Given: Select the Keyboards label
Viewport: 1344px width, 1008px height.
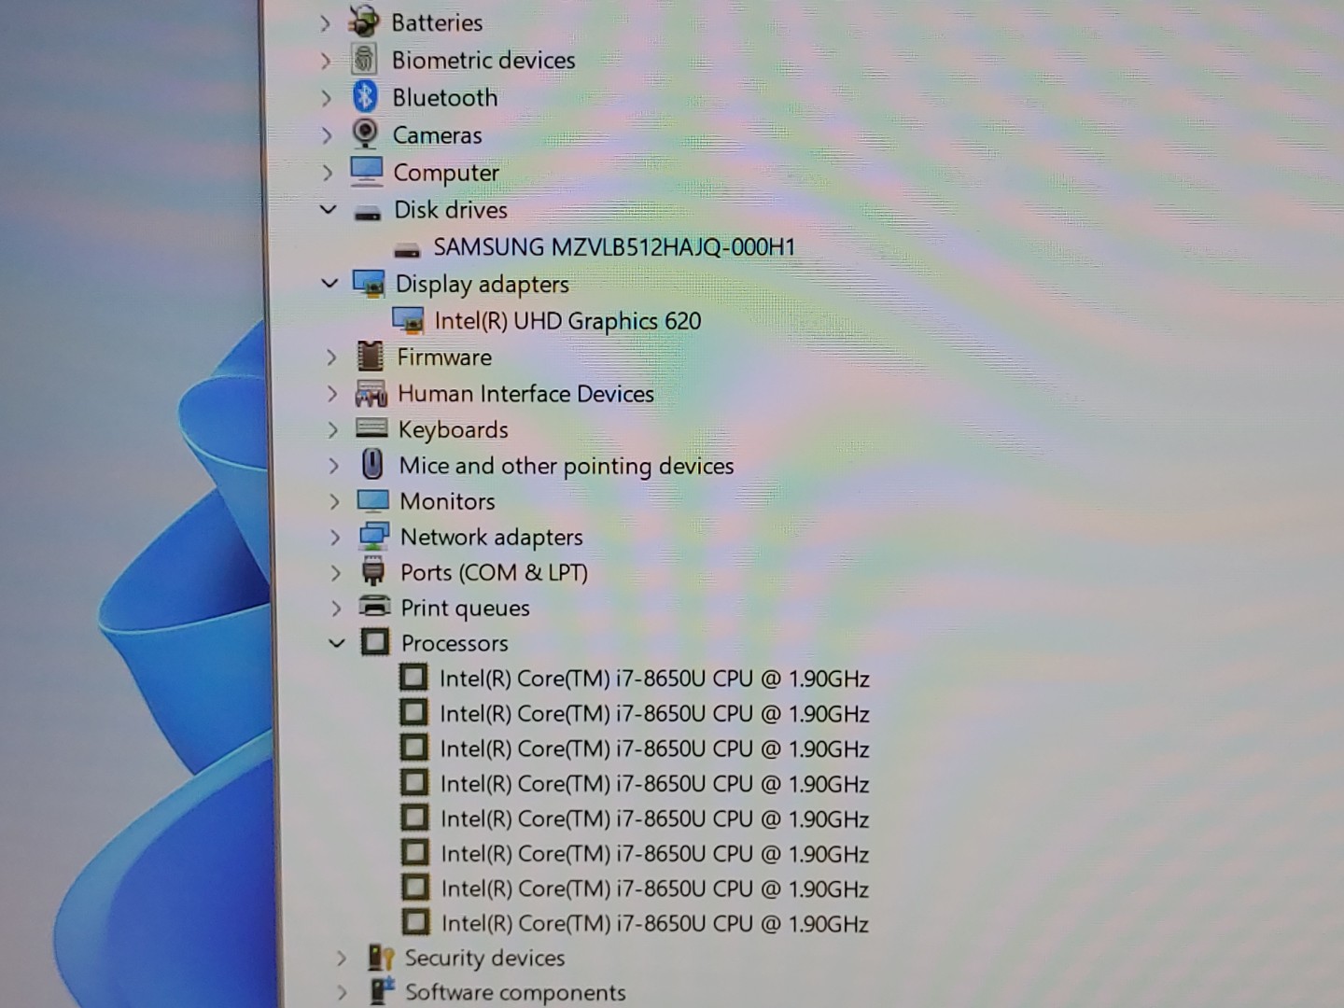Looking at the screenshot, I should pyautogui.click(x=453, y=429).
